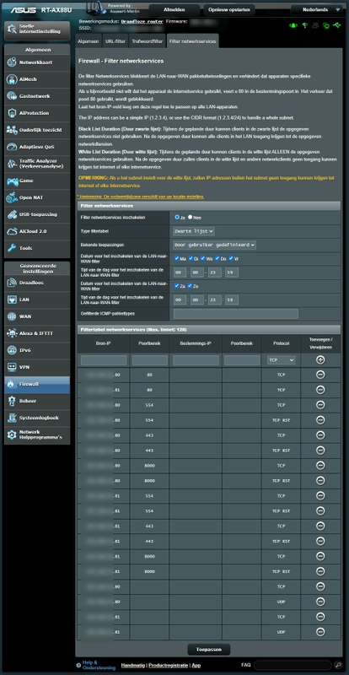Screen dimensions: 349x675
Task: Toggle the Wo checkbox
Action: point(203,258)
